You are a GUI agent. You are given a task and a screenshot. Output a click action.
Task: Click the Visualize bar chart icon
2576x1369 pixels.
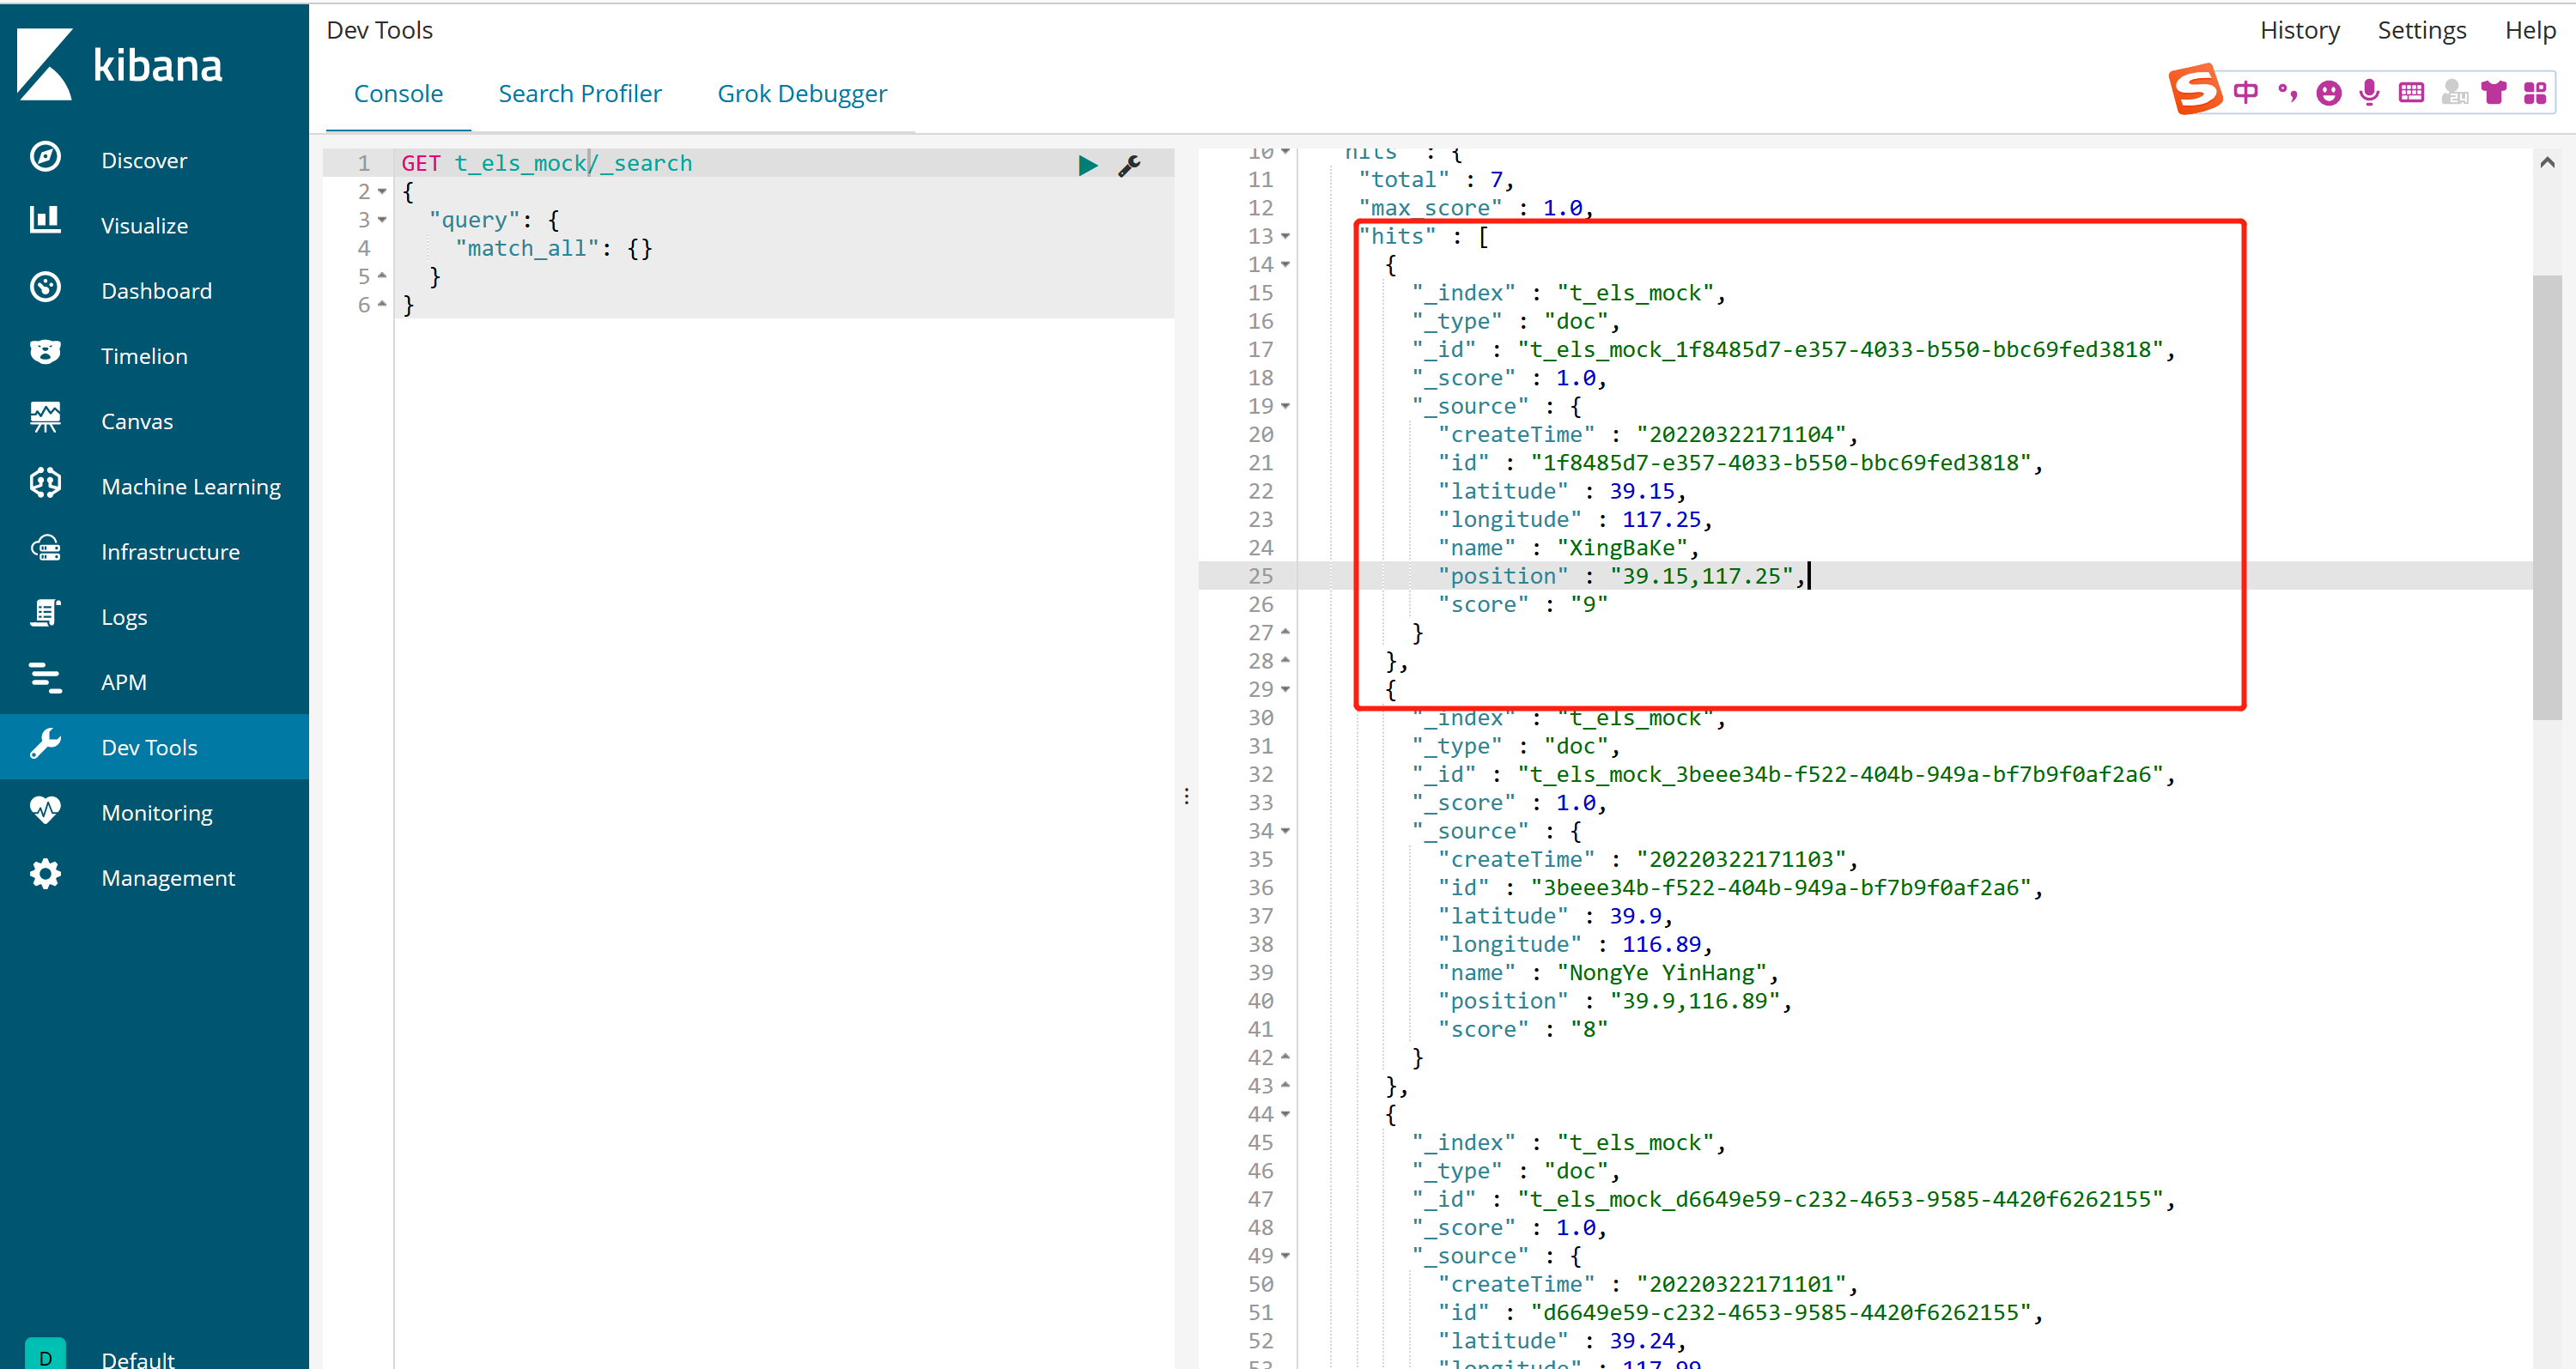pos(45,220)
